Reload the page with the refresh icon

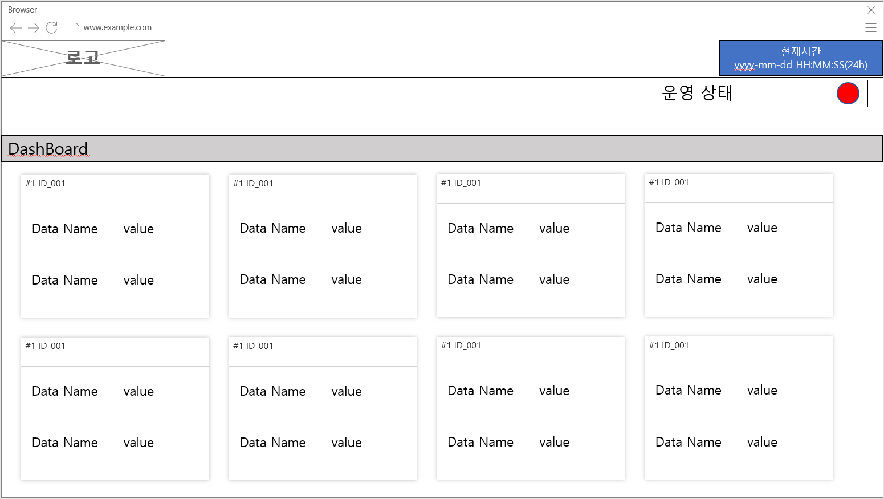pyautogui.click(x=51, y=27)
